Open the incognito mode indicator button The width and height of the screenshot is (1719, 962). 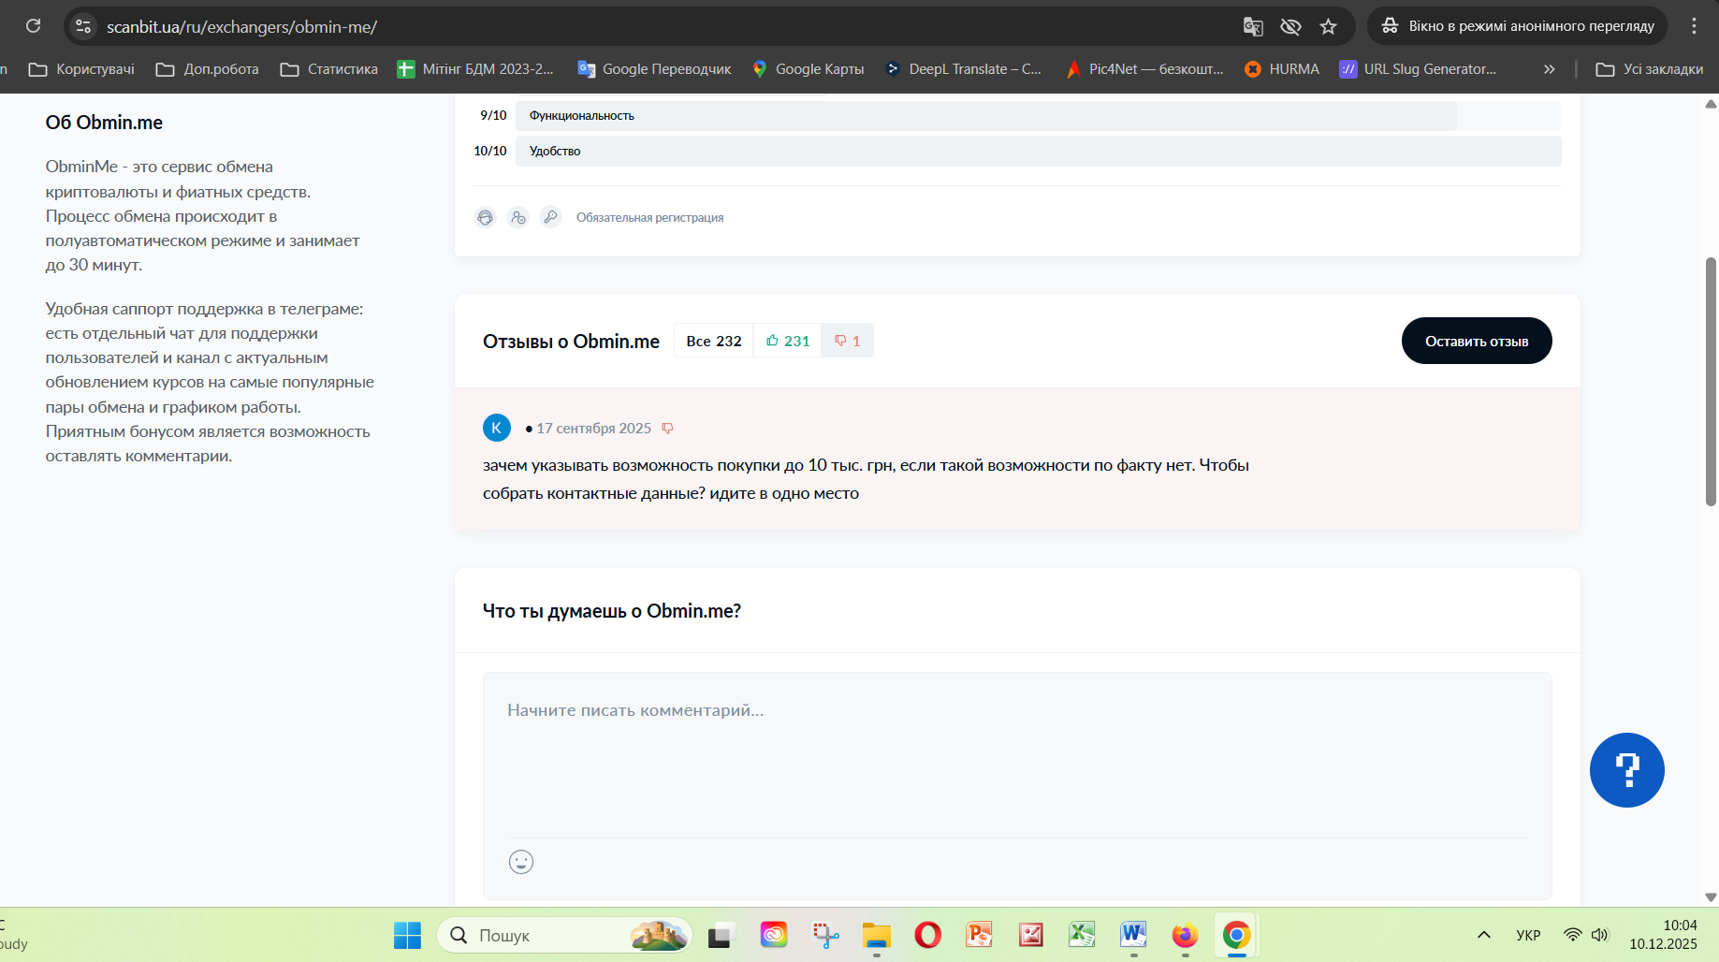(x=1517, y=26)
